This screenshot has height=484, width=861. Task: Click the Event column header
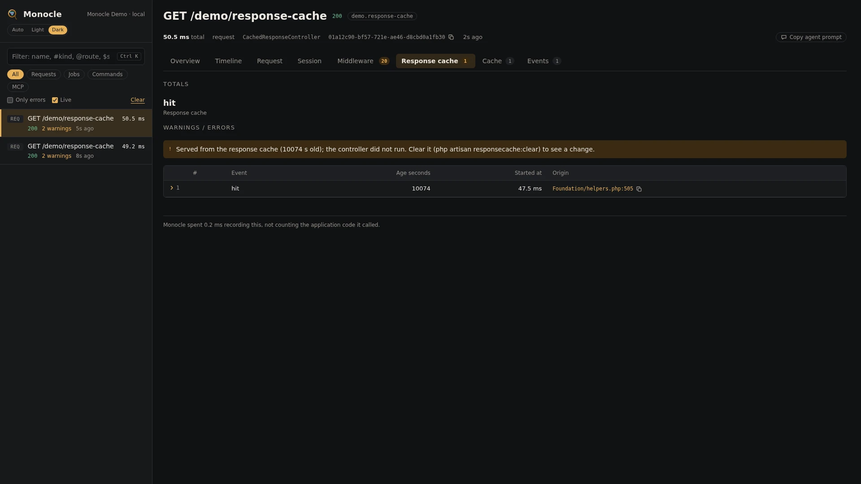[x=239, y=173]
